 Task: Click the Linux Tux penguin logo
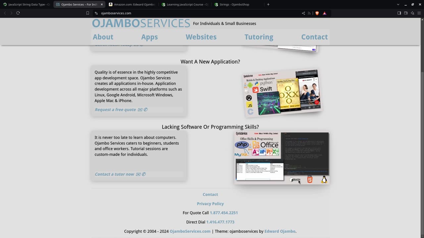click(x=324, y=179)
